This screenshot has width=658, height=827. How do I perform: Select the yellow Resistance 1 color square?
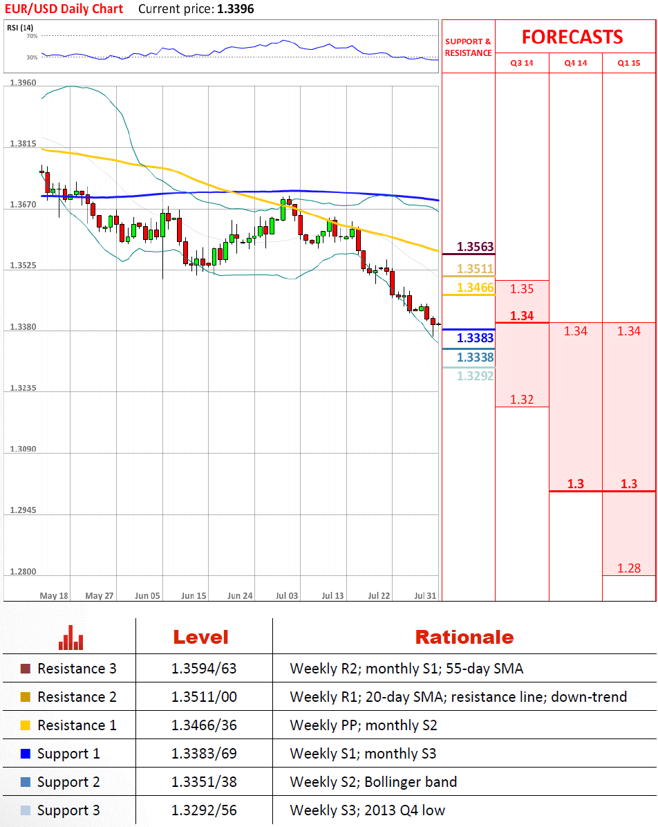(26, 725)
